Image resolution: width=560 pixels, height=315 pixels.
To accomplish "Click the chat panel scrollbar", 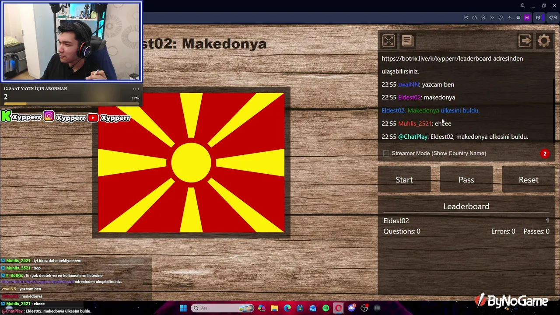I will tap(554, 109).
